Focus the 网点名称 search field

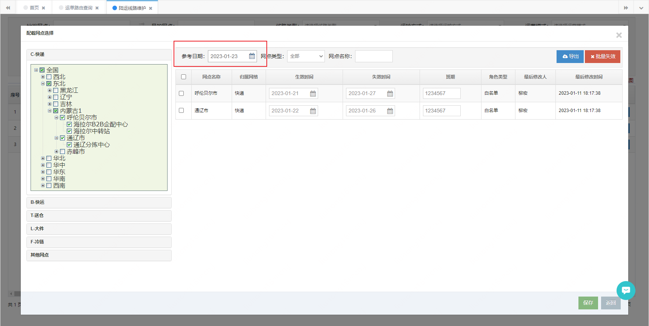tap(374, 56)
